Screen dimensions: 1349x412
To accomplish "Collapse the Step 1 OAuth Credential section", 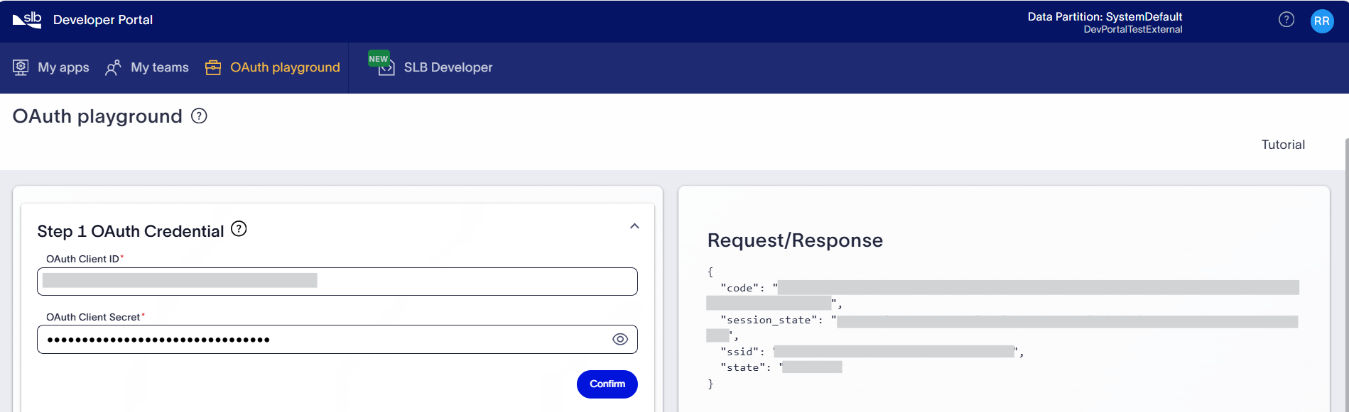I will 634,226.
